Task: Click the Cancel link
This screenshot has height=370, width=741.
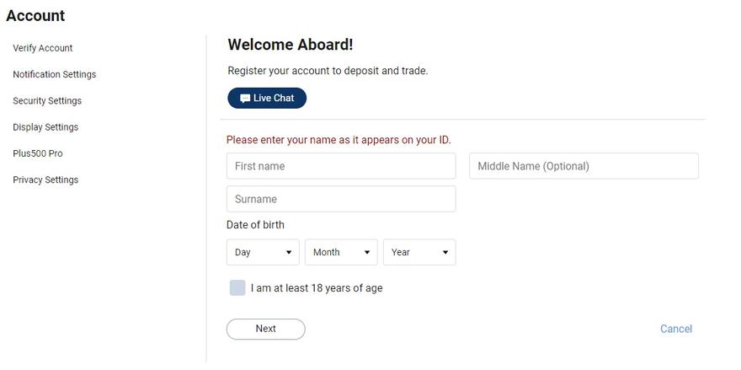Action: click(676, 329)
